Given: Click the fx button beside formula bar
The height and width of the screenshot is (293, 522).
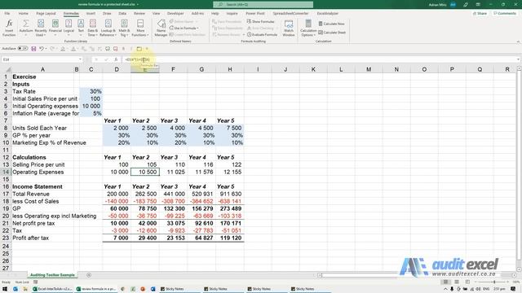Looking at the screenshot, I should click(116, 59).
